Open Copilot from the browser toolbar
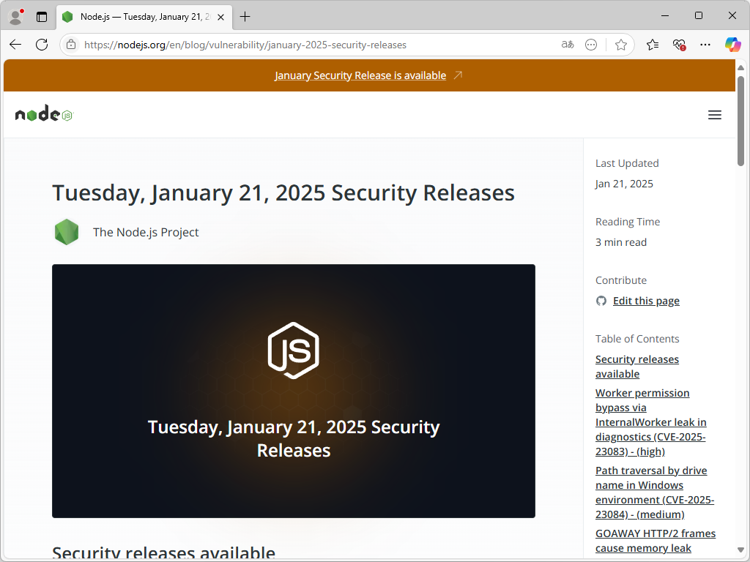This screenshot has height=562, width=750. (x=732, y=45)
